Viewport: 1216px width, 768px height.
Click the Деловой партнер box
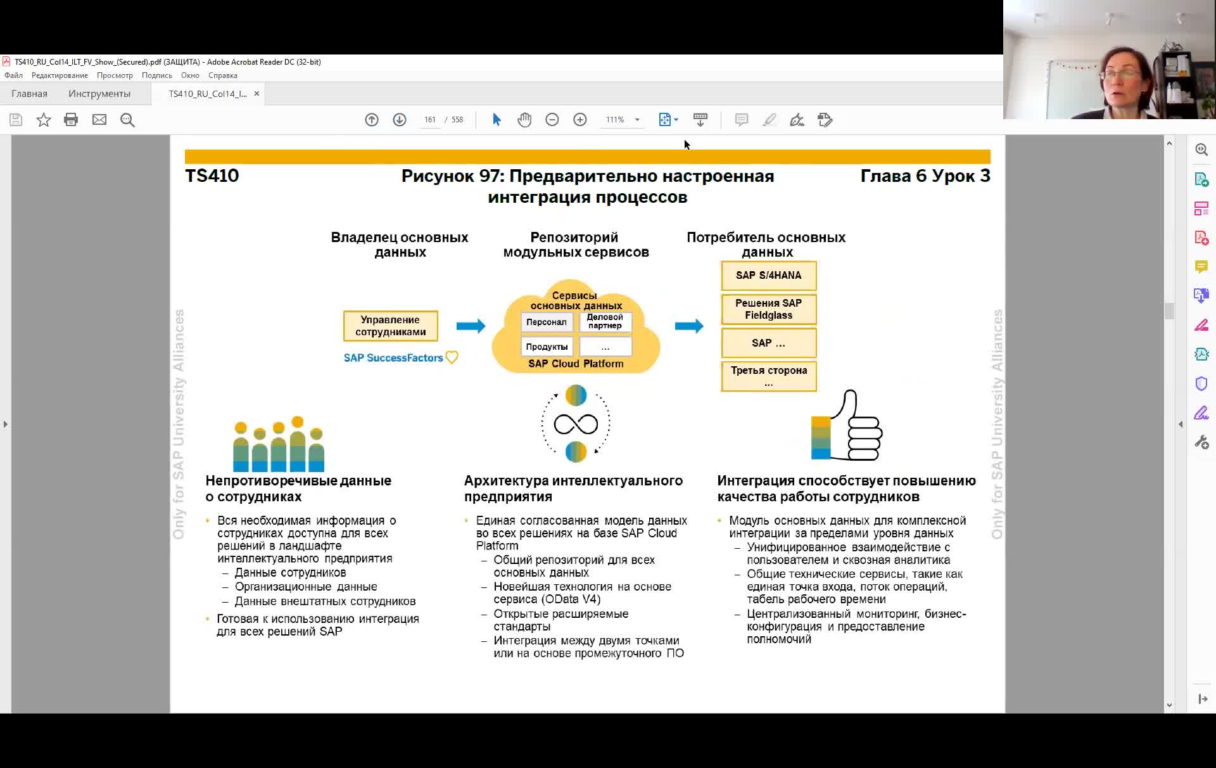point(605,322)
